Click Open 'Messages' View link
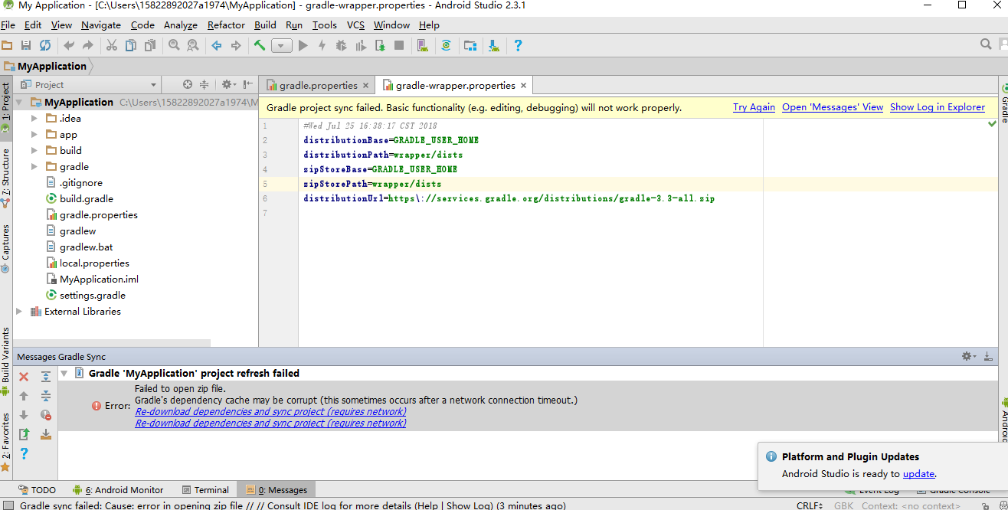1008x510 pixels. (833, 107)
